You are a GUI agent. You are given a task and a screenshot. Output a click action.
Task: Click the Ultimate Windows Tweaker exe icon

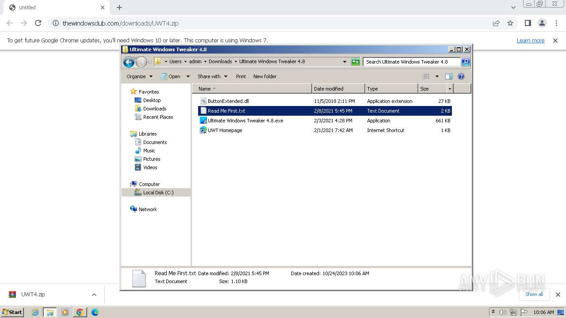[x=203, y=121]
